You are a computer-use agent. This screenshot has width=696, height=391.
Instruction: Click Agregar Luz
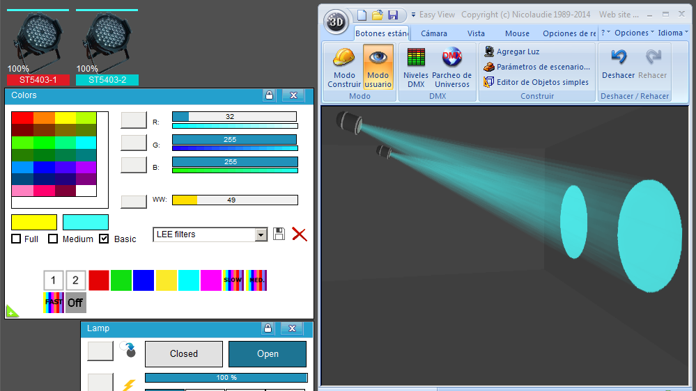tap(512, 51)
